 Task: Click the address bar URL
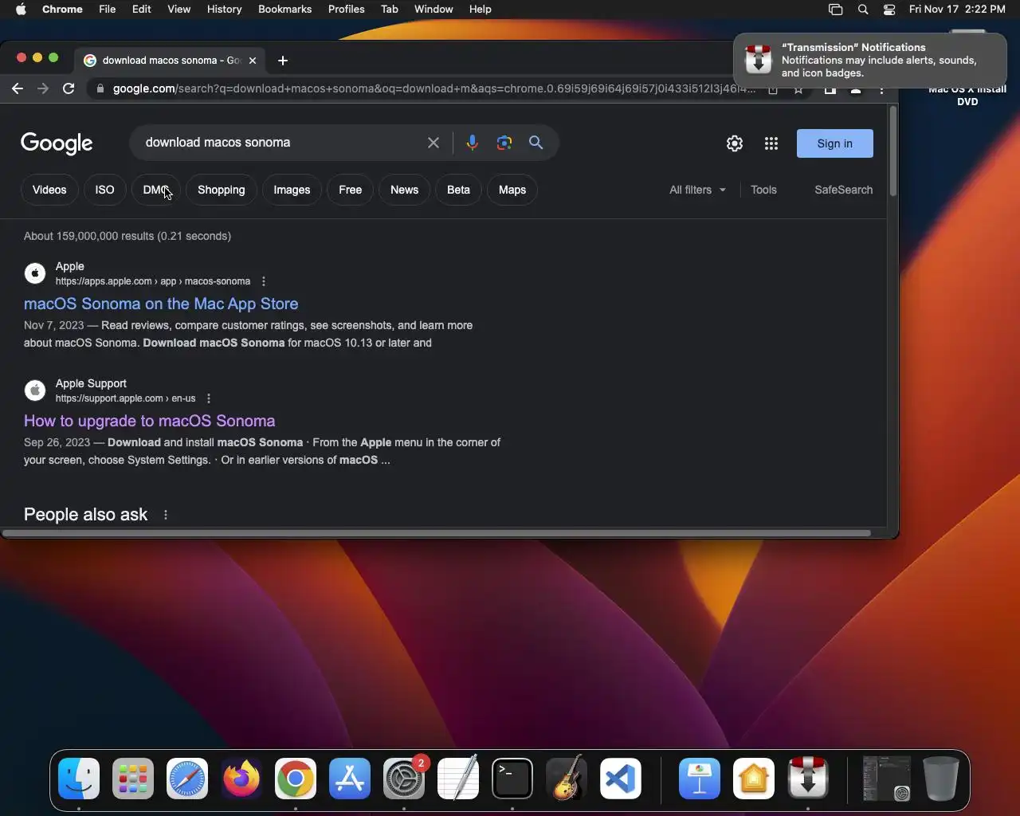434,88
